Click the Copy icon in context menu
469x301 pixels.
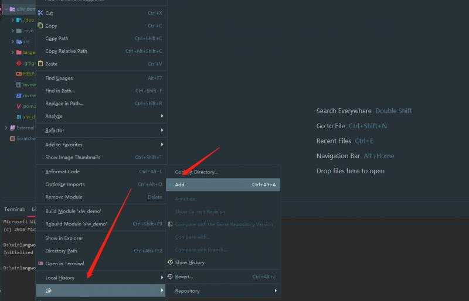[x=40, y=26]
